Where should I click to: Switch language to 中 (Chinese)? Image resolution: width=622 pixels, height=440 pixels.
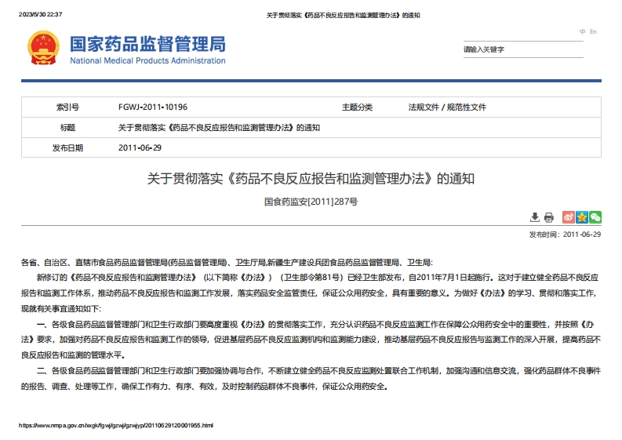(x=583, y=32)
